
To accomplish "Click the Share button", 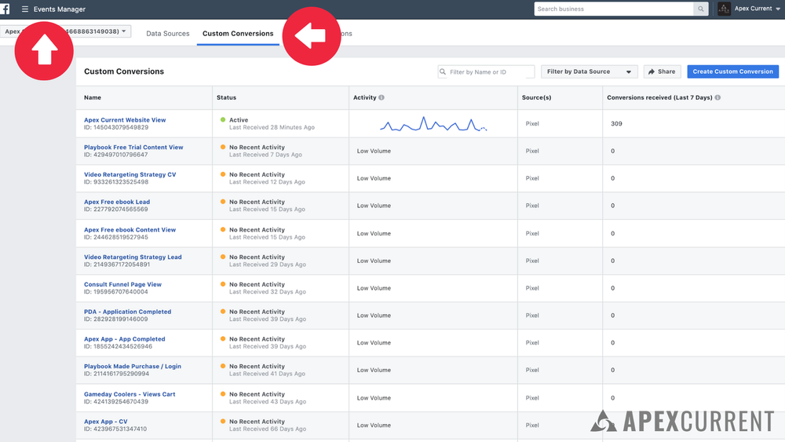I will [662, 71].
